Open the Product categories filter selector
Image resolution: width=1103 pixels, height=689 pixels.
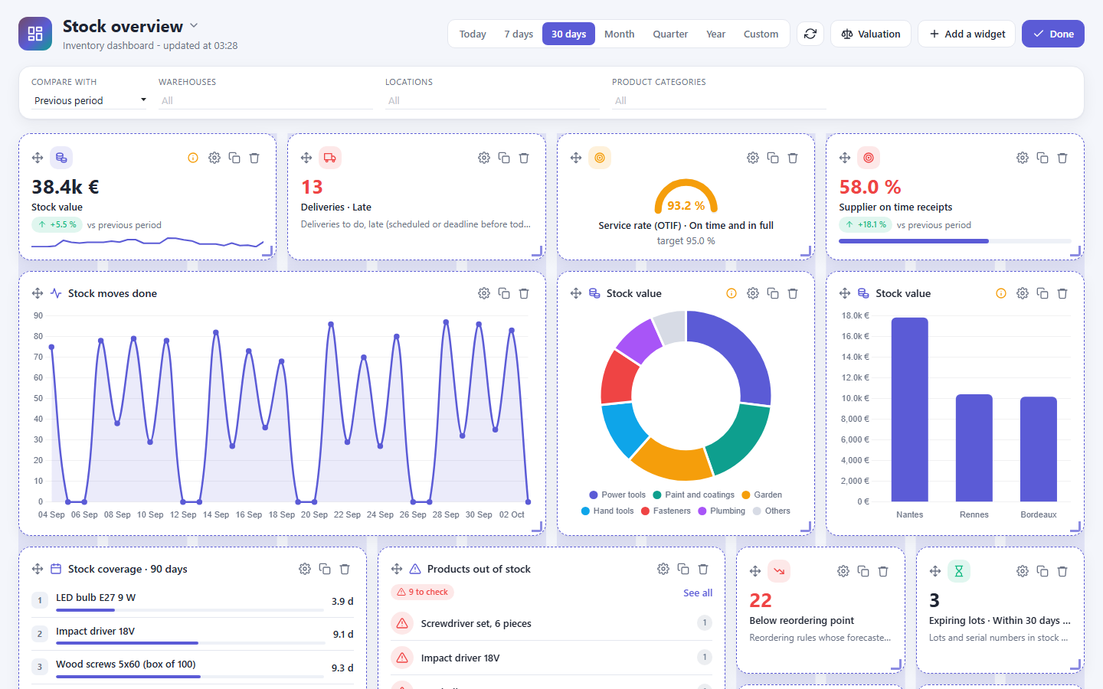[x=719, y=100]
